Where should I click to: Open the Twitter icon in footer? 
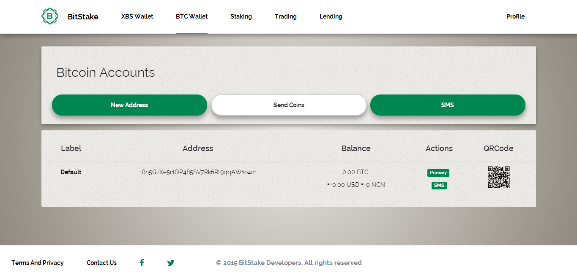171,263
